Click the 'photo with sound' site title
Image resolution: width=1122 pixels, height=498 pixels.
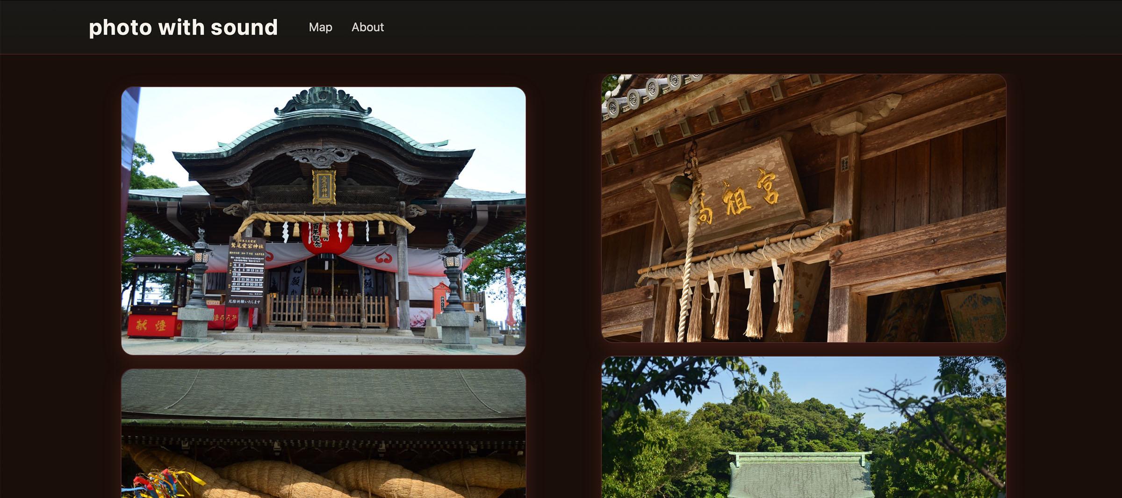(183, 27)
